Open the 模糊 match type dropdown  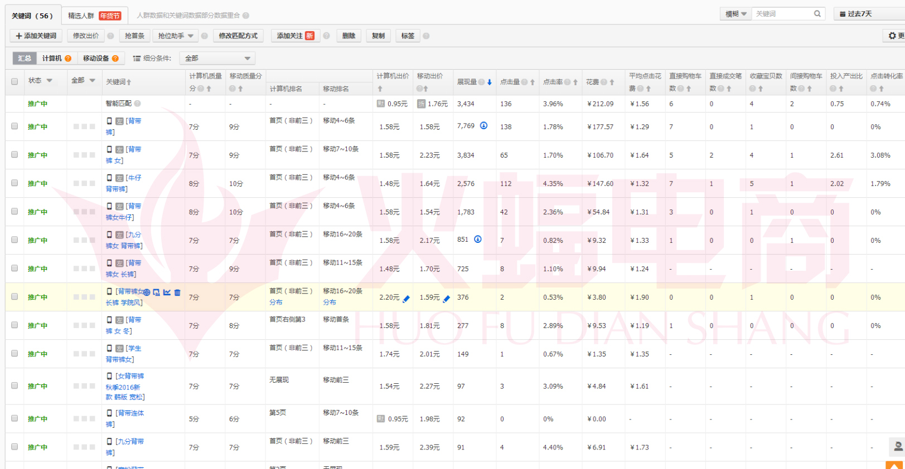(736, 14)
